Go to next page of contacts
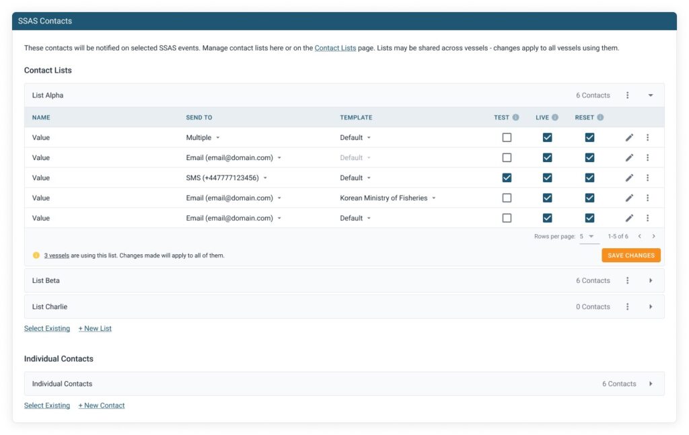 coord(653,237)
